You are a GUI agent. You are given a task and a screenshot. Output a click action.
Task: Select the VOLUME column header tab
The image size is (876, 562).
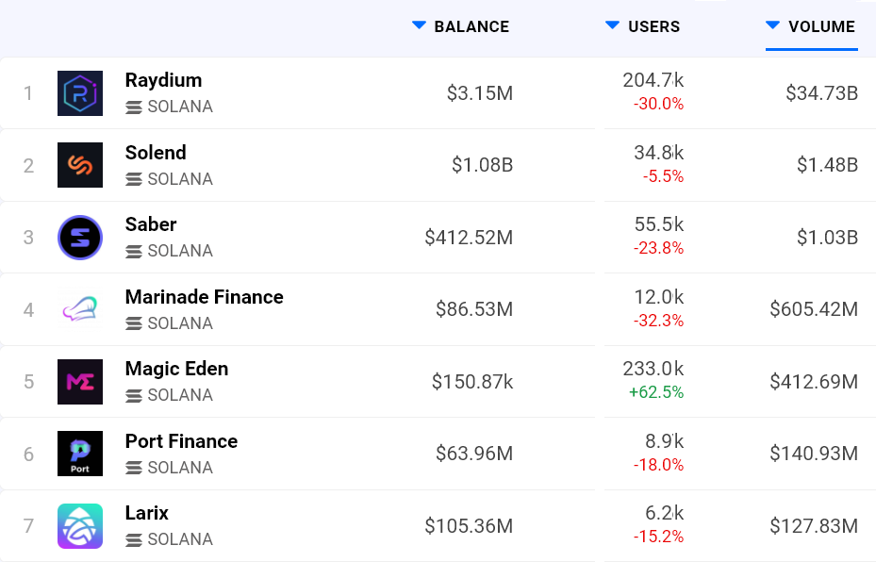click(x=821, y=26)
